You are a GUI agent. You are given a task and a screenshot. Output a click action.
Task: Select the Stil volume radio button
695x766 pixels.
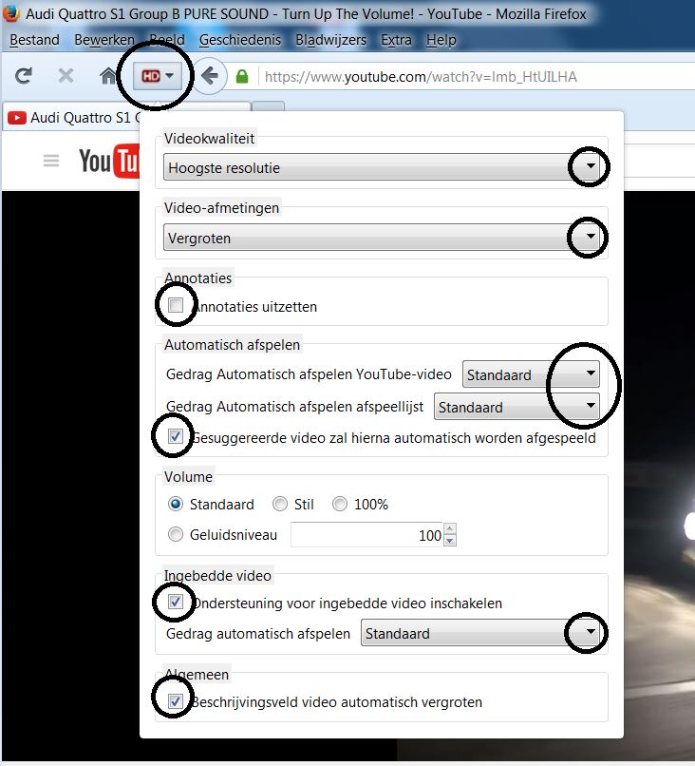pos(280,504)
